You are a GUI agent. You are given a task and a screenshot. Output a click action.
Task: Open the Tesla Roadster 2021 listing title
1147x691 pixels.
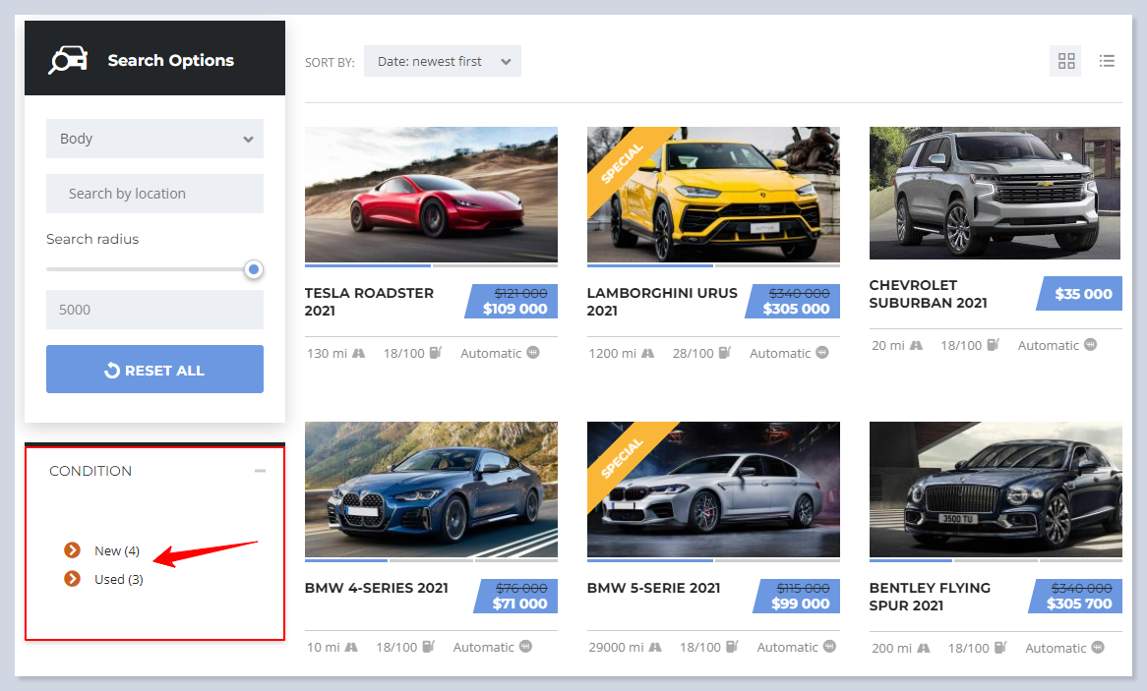coord(369,302)
